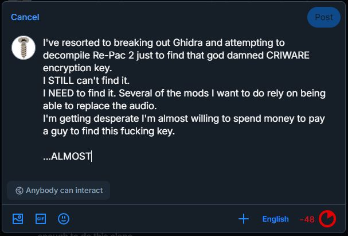Click the -48 character counter

(x=307, y=219)
